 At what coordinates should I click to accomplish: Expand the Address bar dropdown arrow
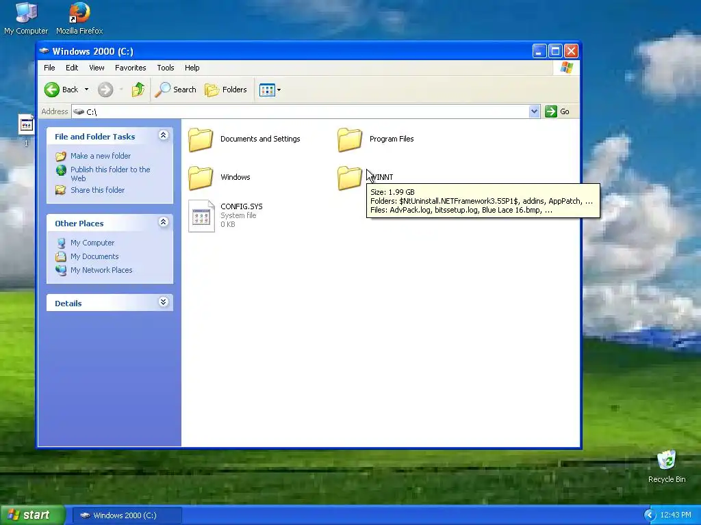(534, 111)
